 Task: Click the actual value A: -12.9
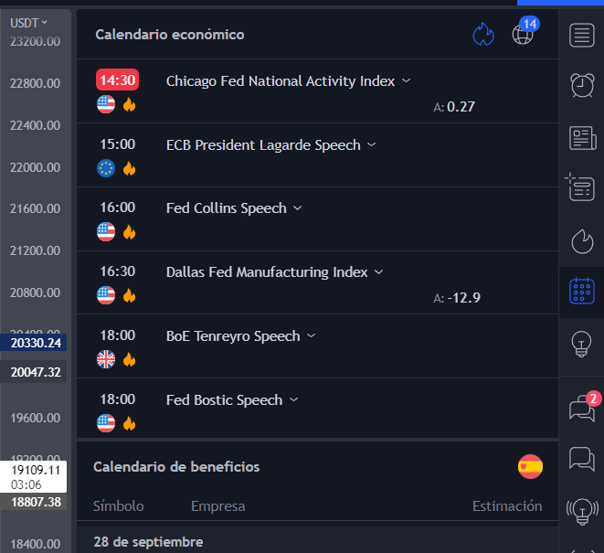(x=457, y=298)
